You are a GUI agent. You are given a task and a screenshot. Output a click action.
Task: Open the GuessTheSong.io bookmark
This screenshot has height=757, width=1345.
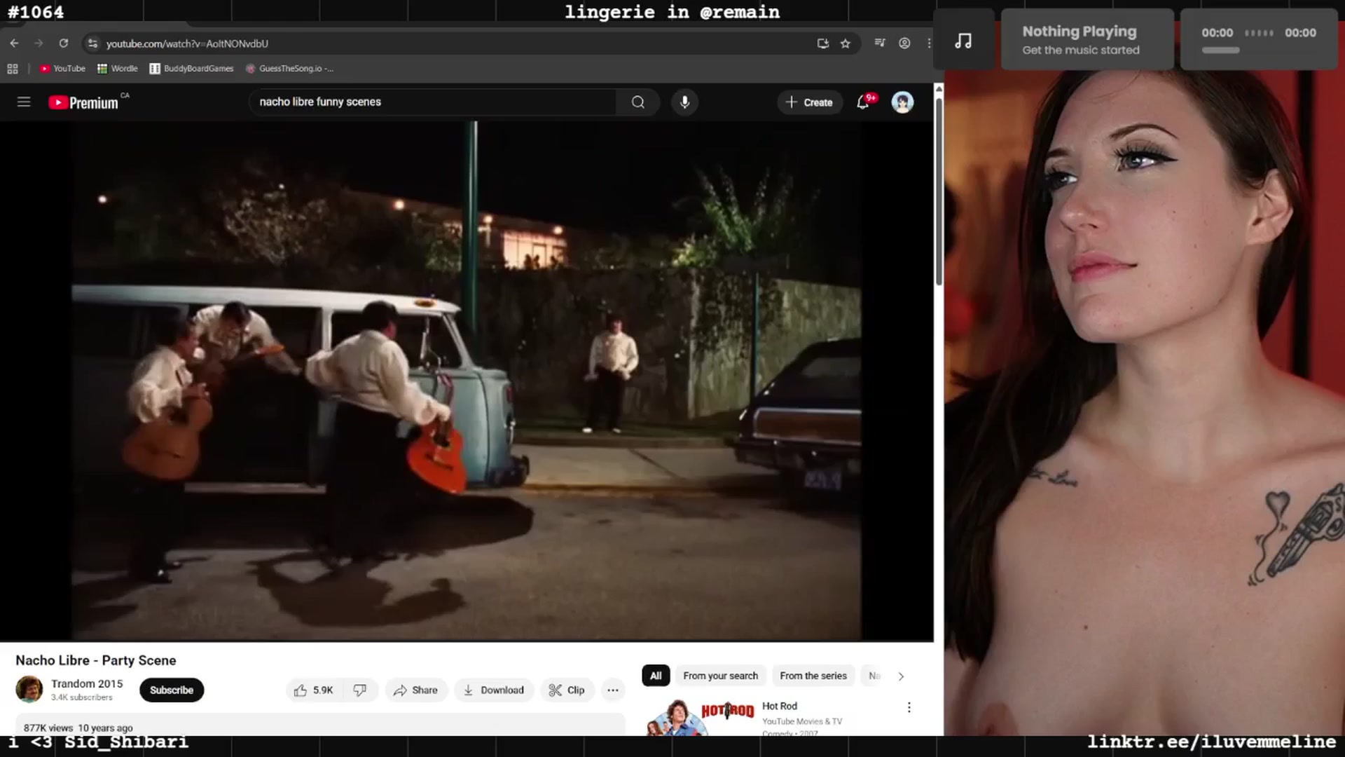(x=289, y=69)
